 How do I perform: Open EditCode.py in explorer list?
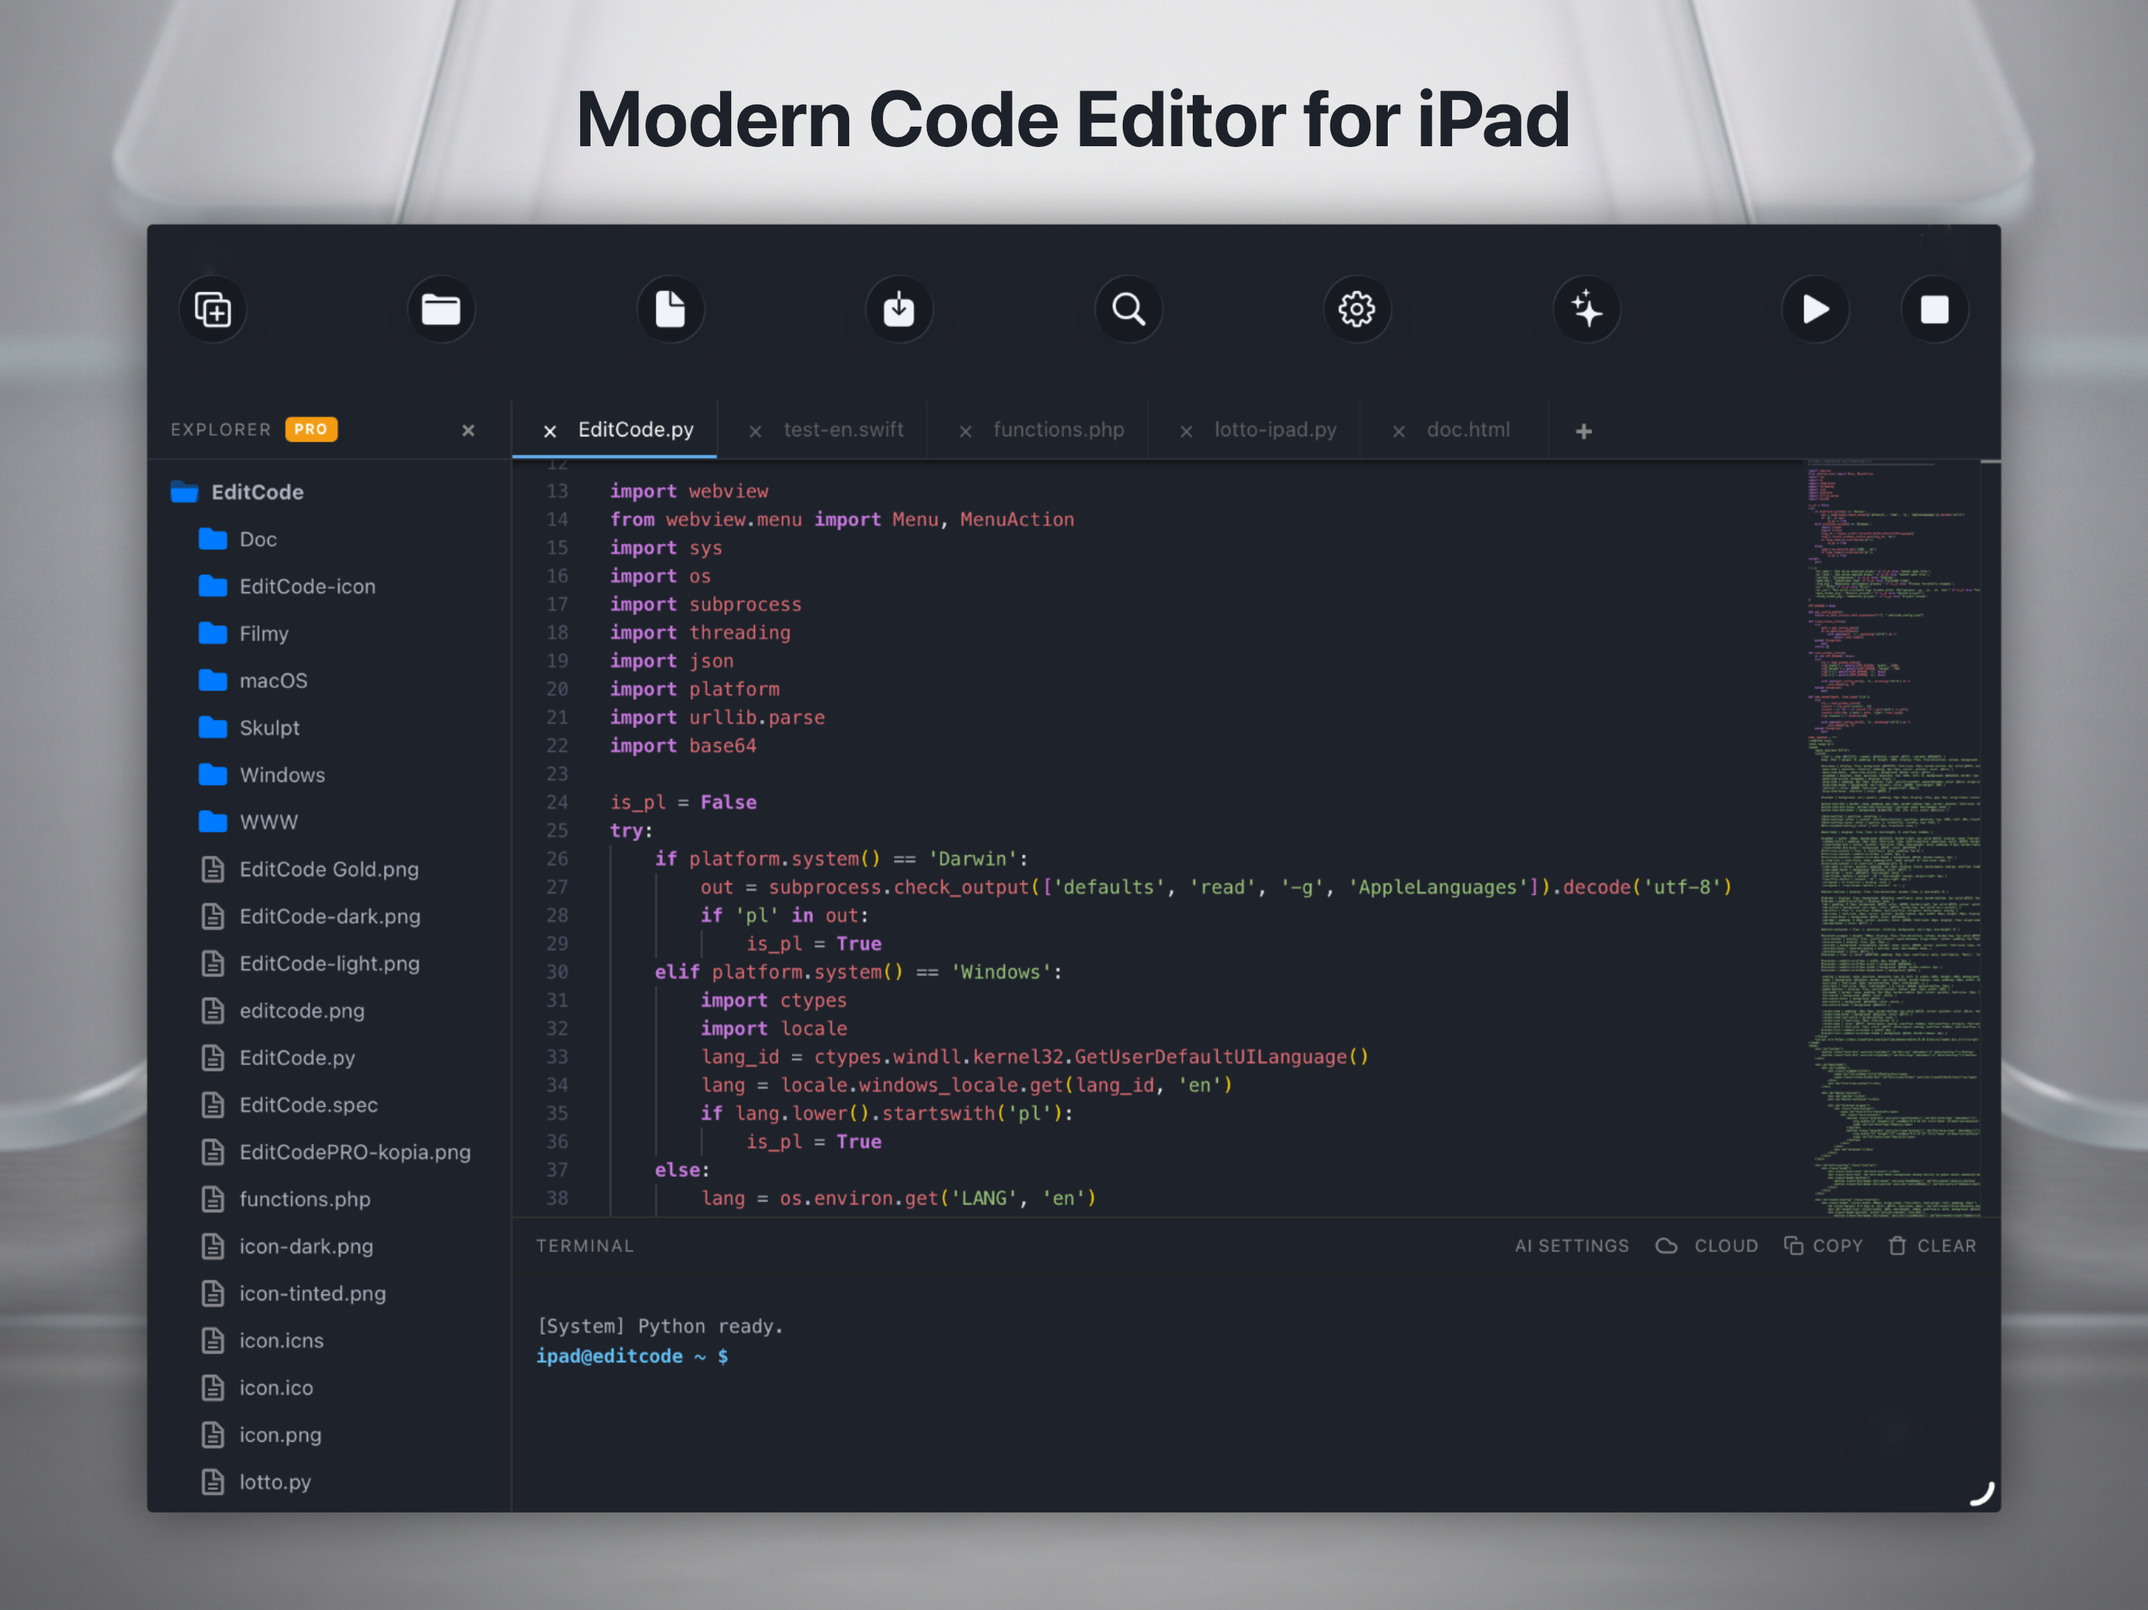pyautogui.click(x=278, y=1057)
